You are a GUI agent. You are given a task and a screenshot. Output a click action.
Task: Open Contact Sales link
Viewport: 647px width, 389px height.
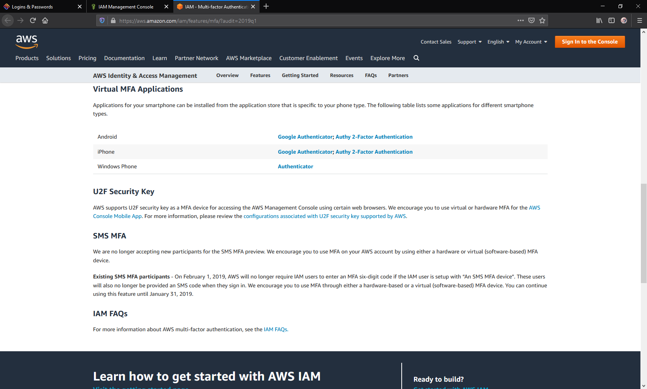pyautogui.click(x=436, y=42)
